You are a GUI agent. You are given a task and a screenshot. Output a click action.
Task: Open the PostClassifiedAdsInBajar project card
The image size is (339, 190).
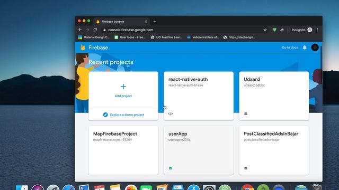pos(274,150)
